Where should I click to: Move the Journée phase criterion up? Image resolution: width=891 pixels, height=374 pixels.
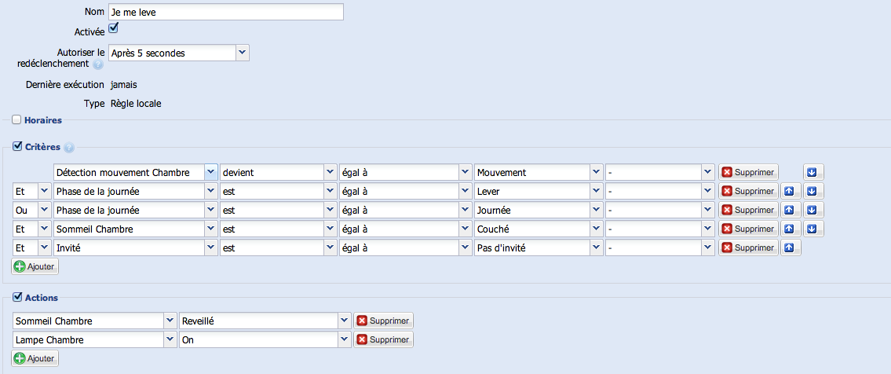pyautogui.click(x=791, y=211)
